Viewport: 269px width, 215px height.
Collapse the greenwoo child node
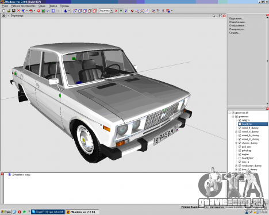233,117
